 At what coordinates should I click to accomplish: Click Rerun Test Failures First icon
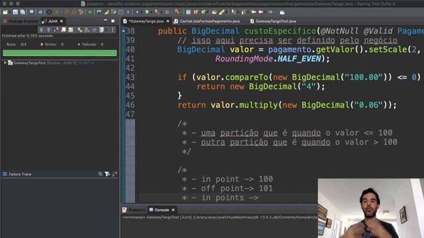coord(87,30)
